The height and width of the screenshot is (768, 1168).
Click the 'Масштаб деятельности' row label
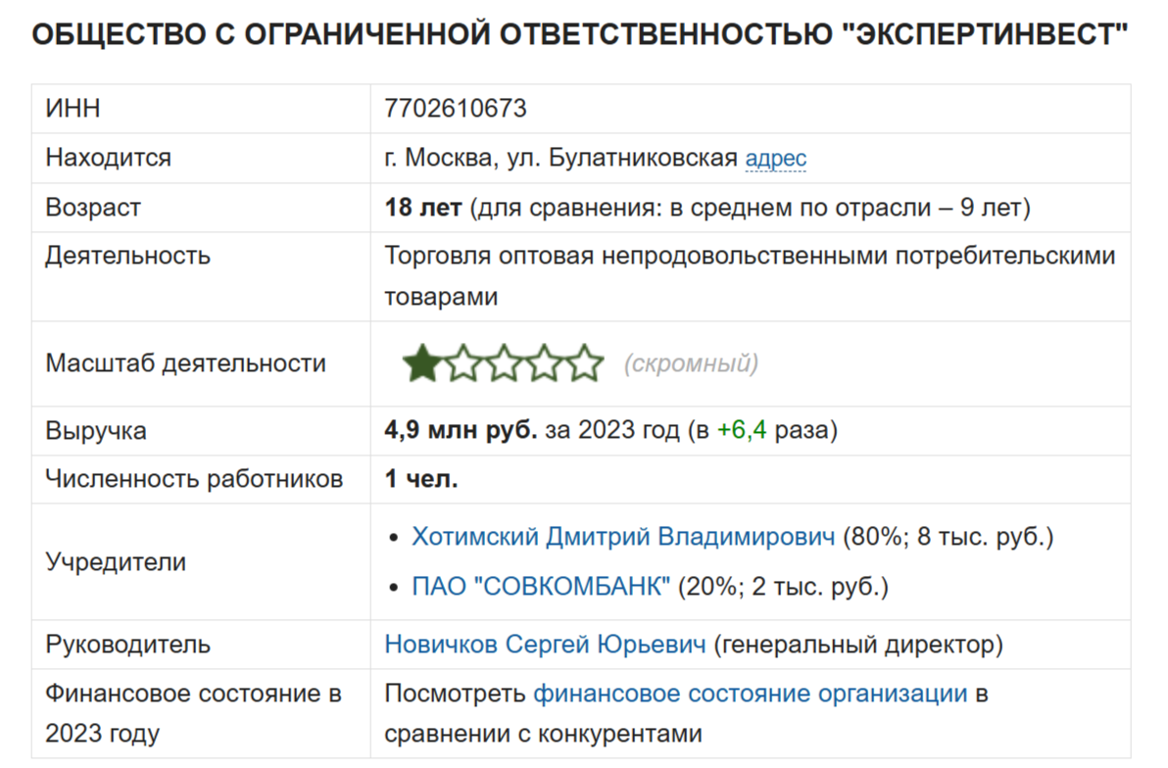click(185, 363)
